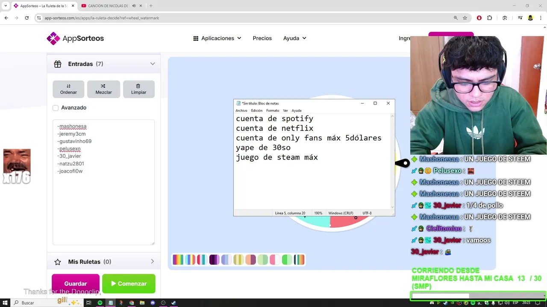This screenshot has width=547, height=307.
Task: Click the Notepad taskbar icon
Action: pyautogui.click(x=111, y=303)
